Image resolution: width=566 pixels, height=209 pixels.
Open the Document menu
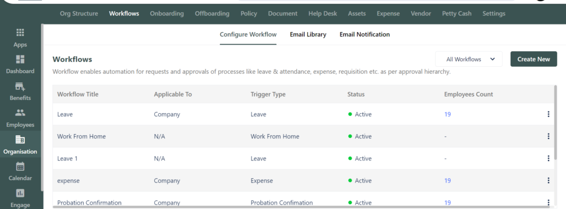pyautogui.click(x=282, y=14)
